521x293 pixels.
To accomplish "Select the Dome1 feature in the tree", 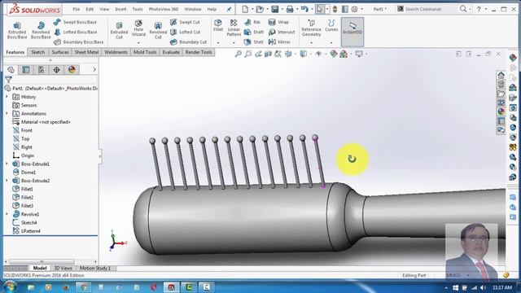I will (x=24, y=173).
